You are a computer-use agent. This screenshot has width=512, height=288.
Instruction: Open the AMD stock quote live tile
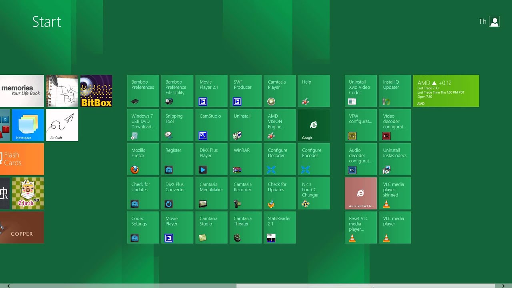click(x=446, y=91)
